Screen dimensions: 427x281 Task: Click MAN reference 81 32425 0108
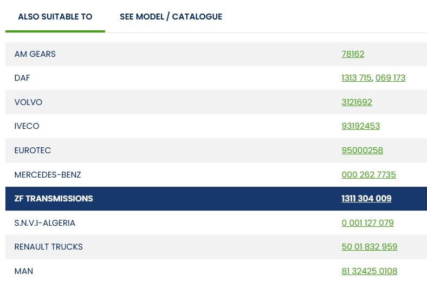click(x=369, y=271)
